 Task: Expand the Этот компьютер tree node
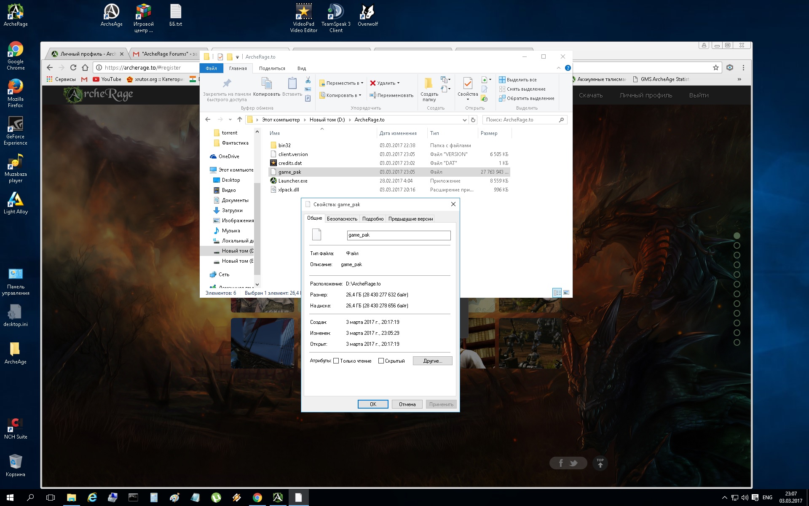pyautogui.click(x=207, y=170)
